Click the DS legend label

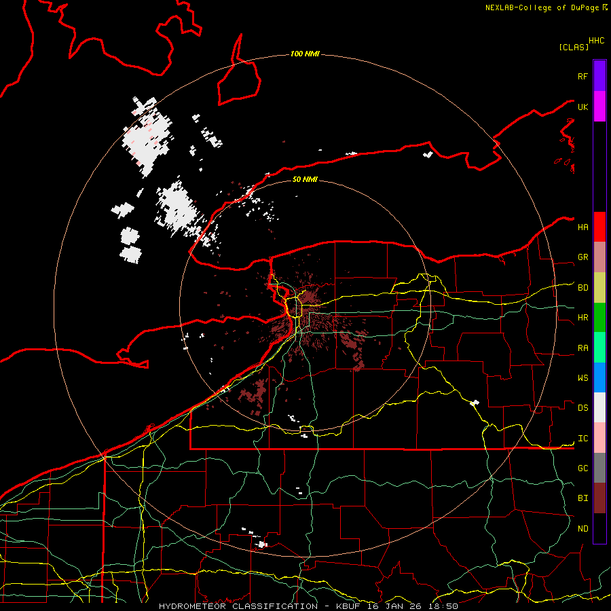point(582,408)
